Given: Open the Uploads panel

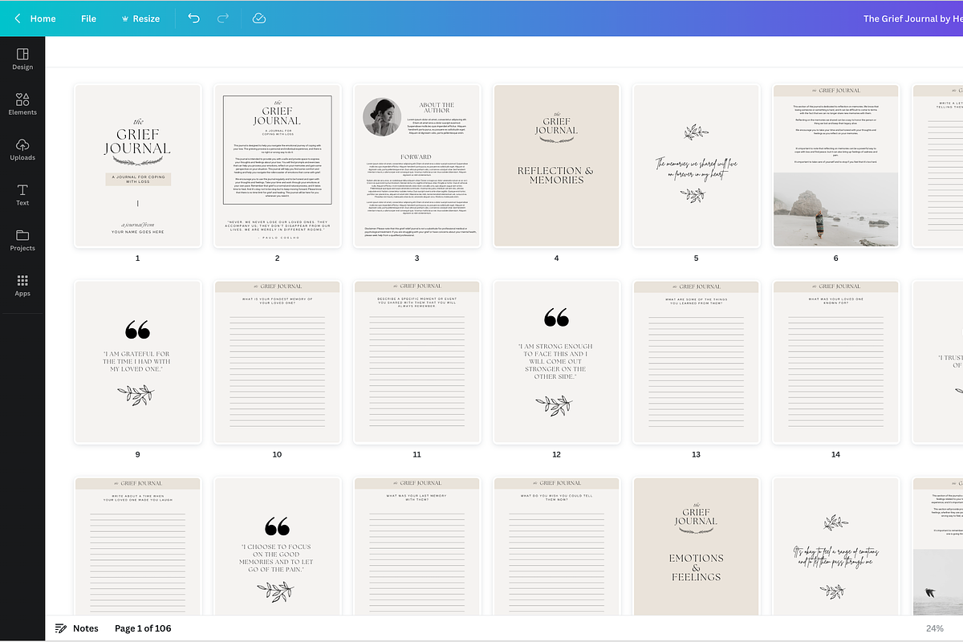Looking at the screenshot, I should point(22,149).
